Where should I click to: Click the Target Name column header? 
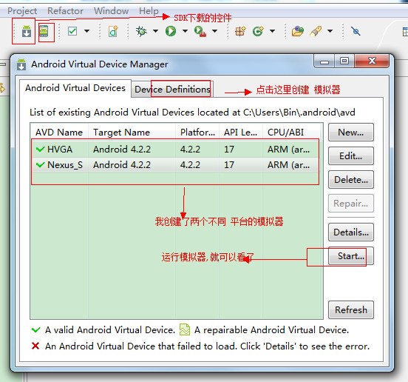pyautogui.click(x=132, y=133)
